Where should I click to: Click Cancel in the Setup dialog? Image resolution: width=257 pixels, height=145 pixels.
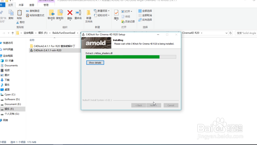click(x=171, y=105)
